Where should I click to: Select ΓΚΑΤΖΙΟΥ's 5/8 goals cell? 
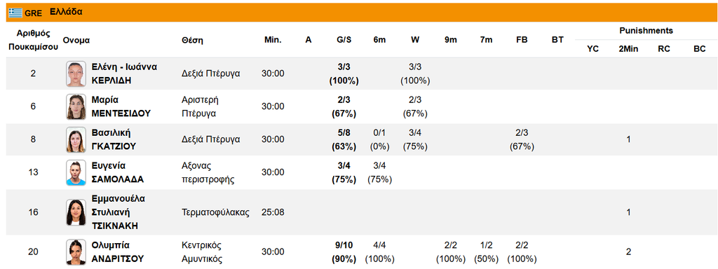(x=344, y=139)
